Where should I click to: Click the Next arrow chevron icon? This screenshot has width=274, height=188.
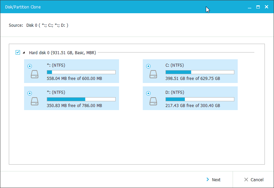point(208,180)
